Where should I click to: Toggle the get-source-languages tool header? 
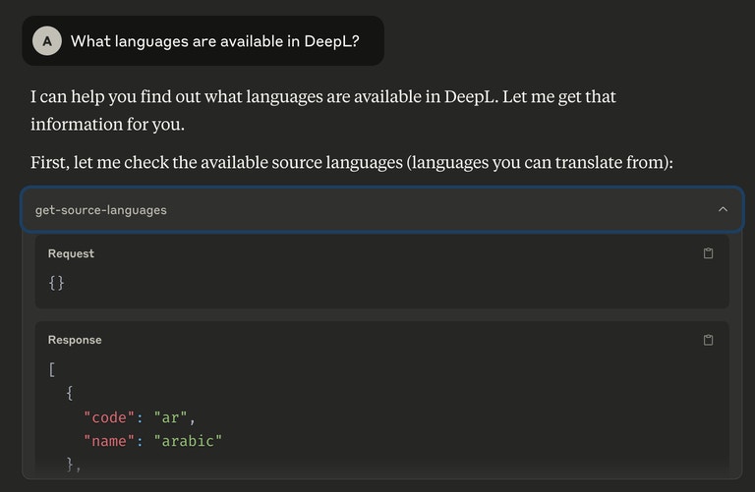pos(101,209)
